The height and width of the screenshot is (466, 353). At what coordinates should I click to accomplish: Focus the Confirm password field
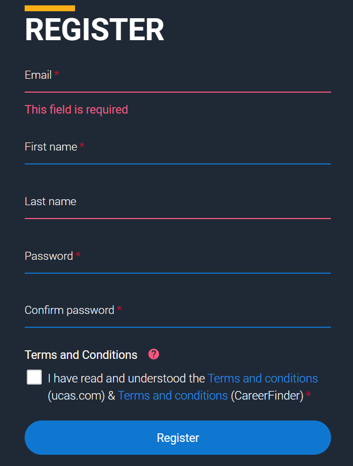coord(178,315)
